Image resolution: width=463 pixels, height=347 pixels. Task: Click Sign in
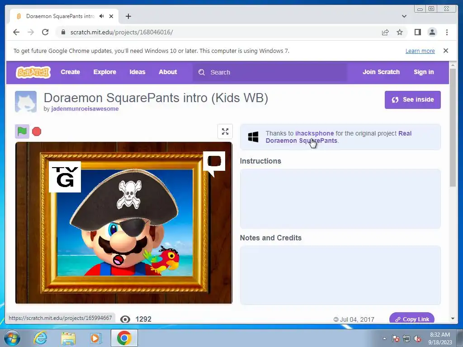pos(424,72)
